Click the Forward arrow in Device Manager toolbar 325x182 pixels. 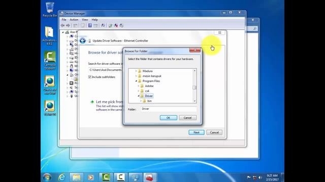(x=68, y=26)
